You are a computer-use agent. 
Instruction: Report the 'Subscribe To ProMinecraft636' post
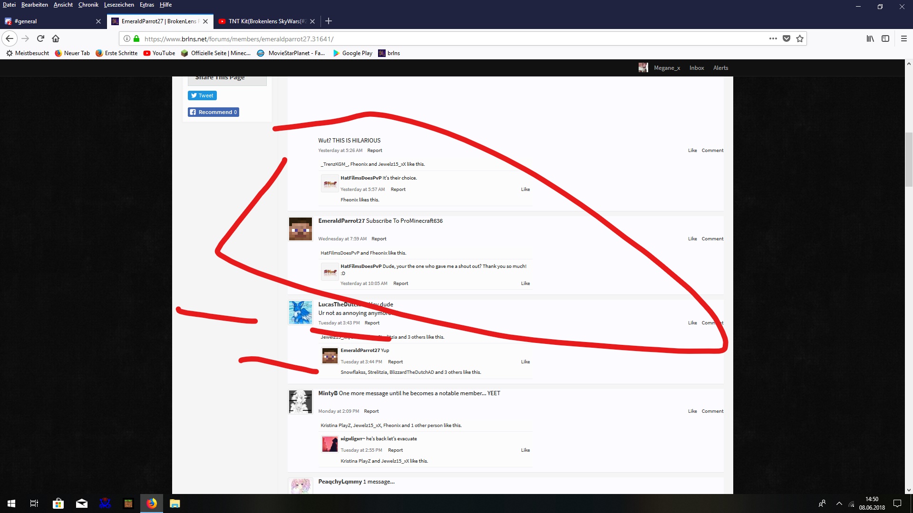tap(379, 239)
